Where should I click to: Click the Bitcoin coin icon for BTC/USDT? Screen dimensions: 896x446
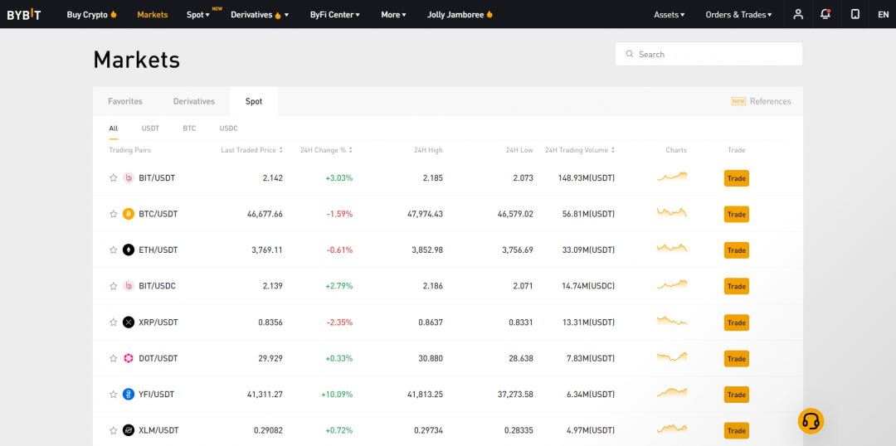tap(129, 214)
